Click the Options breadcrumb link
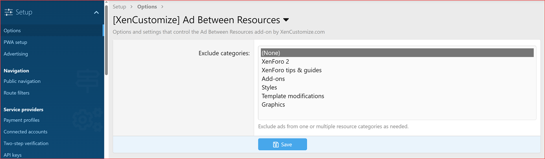This screenshot has height=159, width=545. 147,7
